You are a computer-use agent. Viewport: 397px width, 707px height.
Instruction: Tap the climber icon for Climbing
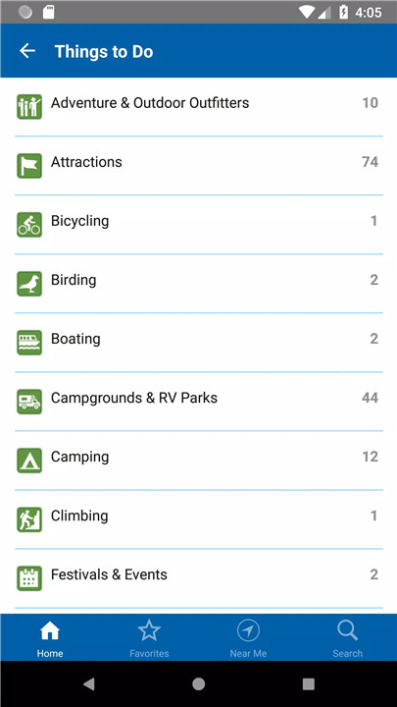click(x=29, y=519)
